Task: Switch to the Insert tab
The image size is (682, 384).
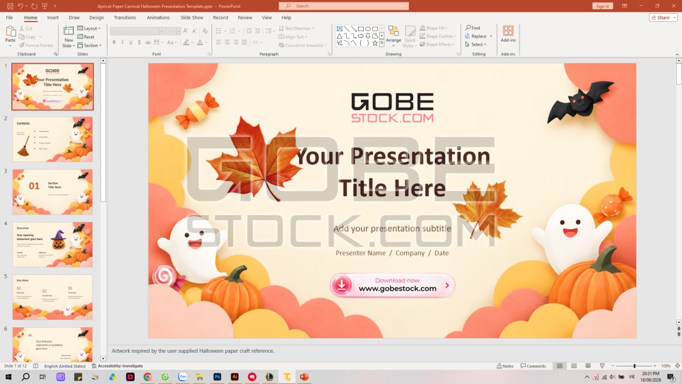Action: point(53,18)
